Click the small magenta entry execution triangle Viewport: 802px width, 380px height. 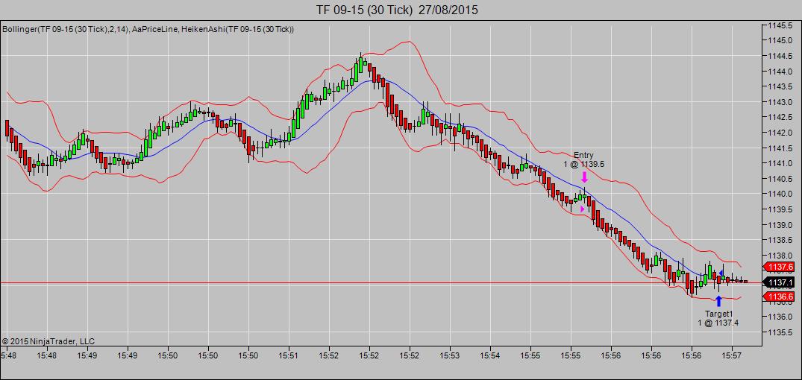click(x=582, y=209)
